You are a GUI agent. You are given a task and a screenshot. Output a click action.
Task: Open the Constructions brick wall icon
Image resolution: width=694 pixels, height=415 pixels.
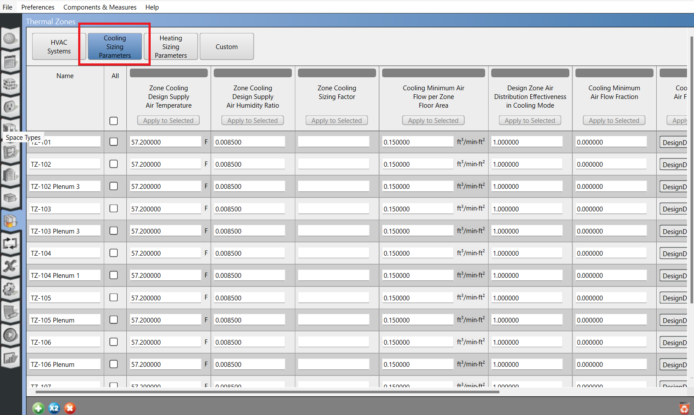click(10, 84)
